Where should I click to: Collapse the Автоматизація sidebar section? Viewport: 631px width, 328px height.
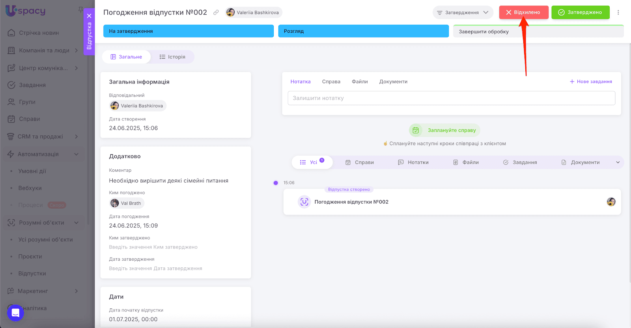(x=77, y=154)
